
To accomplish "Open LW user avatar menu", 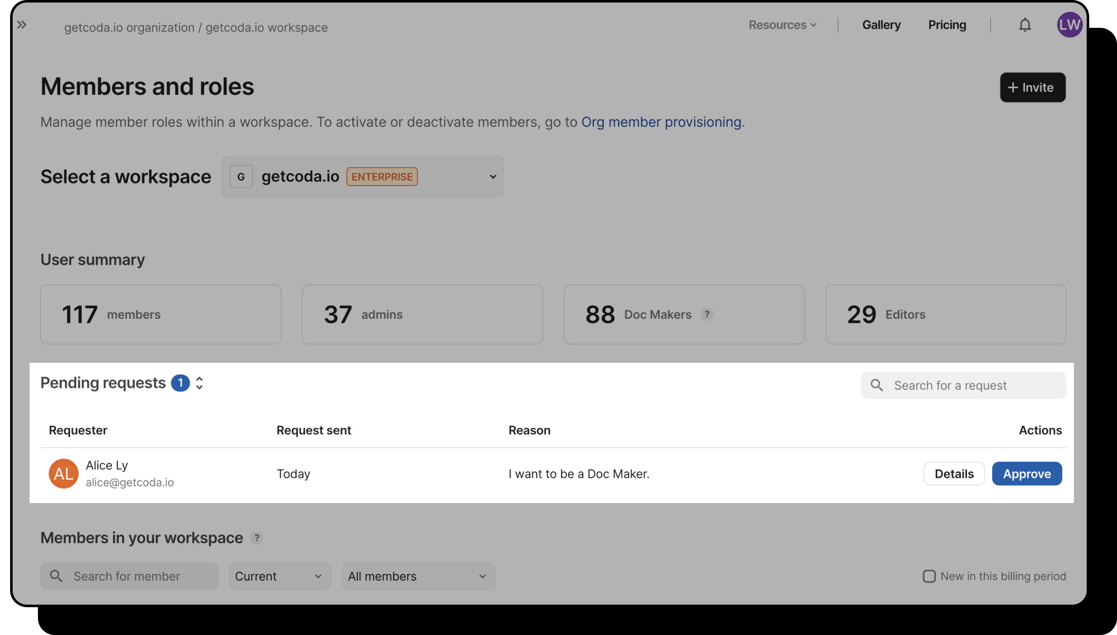I will [1069, 25].
